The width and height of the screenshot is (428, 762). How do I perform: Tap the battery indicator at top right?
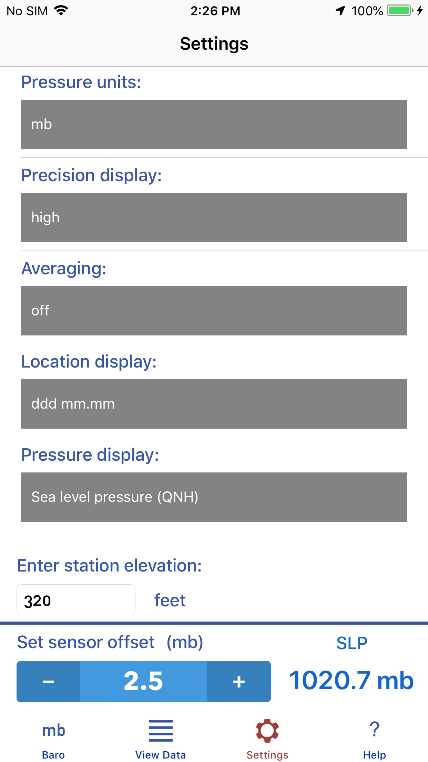(x=399, y=11)
